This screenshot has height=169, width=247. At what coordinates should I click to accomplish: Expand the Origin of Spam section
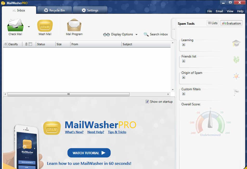[184, 77]
